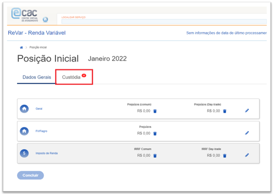Delete Prejuízos value in FII/Fiagro row
Viewport: 273px width, 194px height.
(155, 133)
